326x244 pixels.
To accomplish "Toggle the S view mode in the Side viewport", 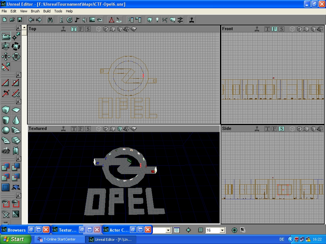I will pyautogui.click(x=281, y=128).
